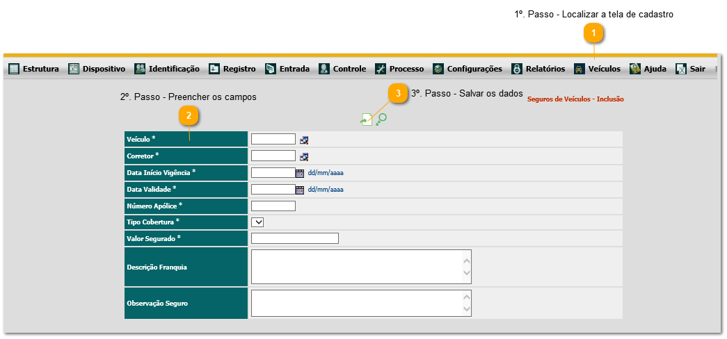Image resolution: width=727 pixels, height=339 pixels.
Task: Click the Veículos car icon
Action: point(579,69)
